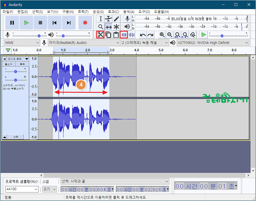Open the Realtek microphone device dropdown

84,43
